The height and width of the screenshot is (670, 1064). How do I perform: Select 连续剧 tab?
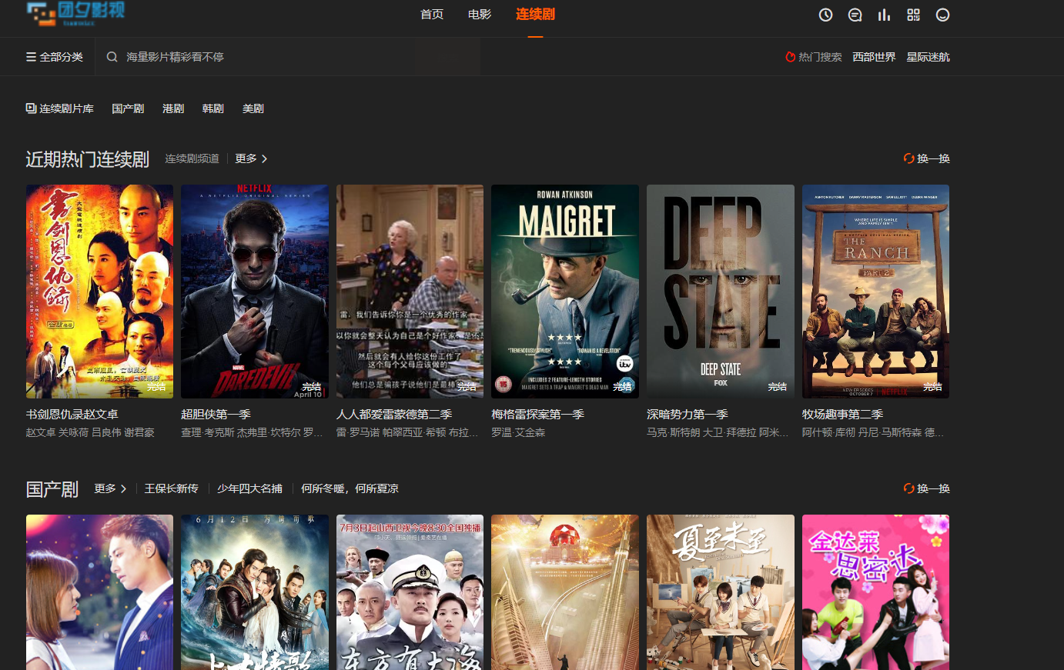[x=535, y=15]
